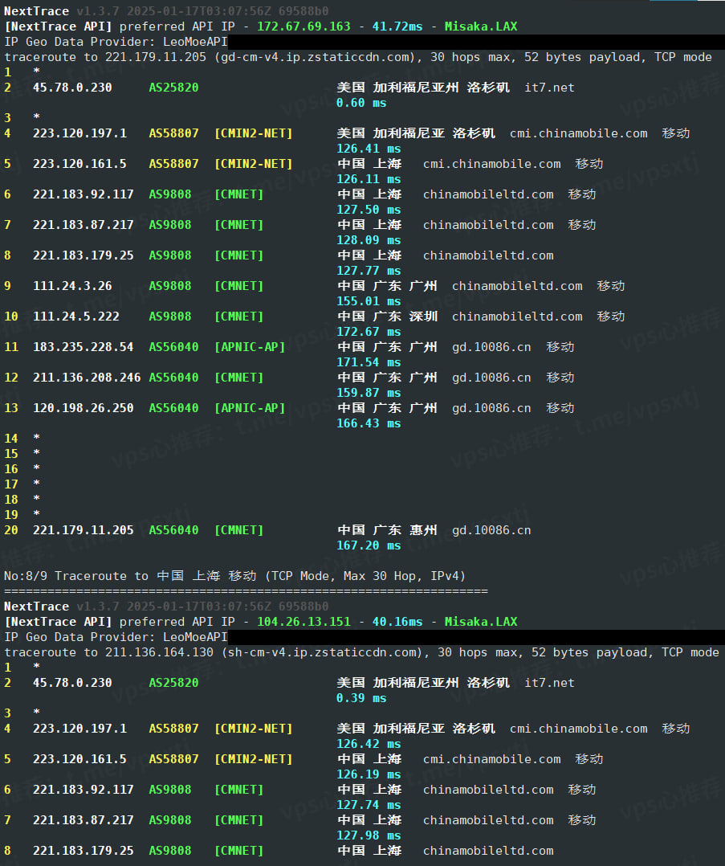
Task: Click the latency value 127.98 ms
Action: coord(369,835)
